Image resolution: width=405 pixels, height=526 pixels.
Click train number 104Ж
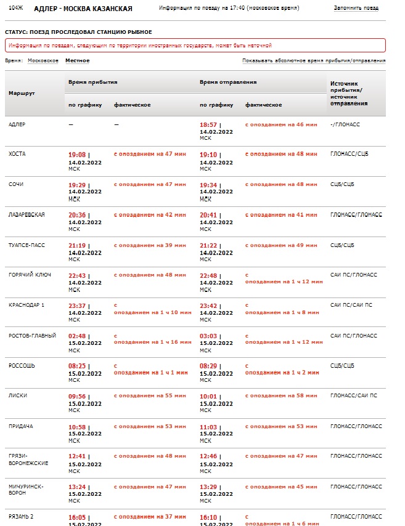tap(15, 8)
